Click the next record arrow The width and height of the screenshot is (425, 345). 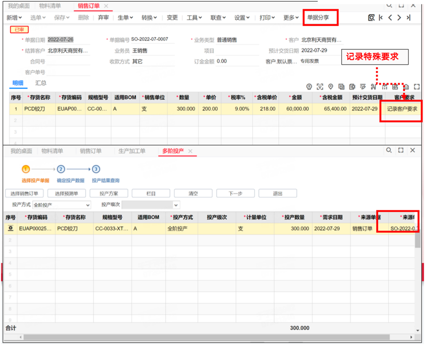coord(399,18)
